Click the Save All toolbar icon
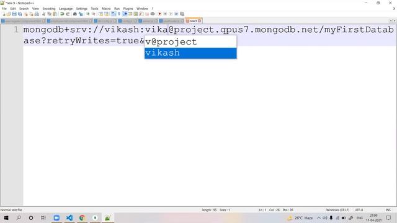 pos(20,14)
